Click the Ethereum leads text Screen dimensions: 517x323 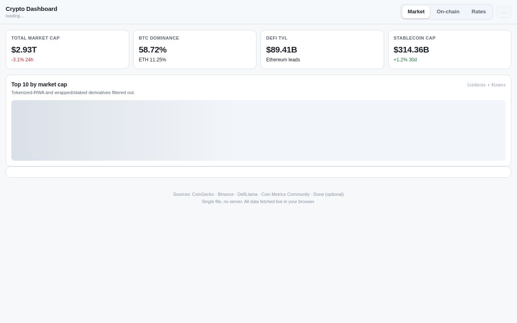(283, 60)
